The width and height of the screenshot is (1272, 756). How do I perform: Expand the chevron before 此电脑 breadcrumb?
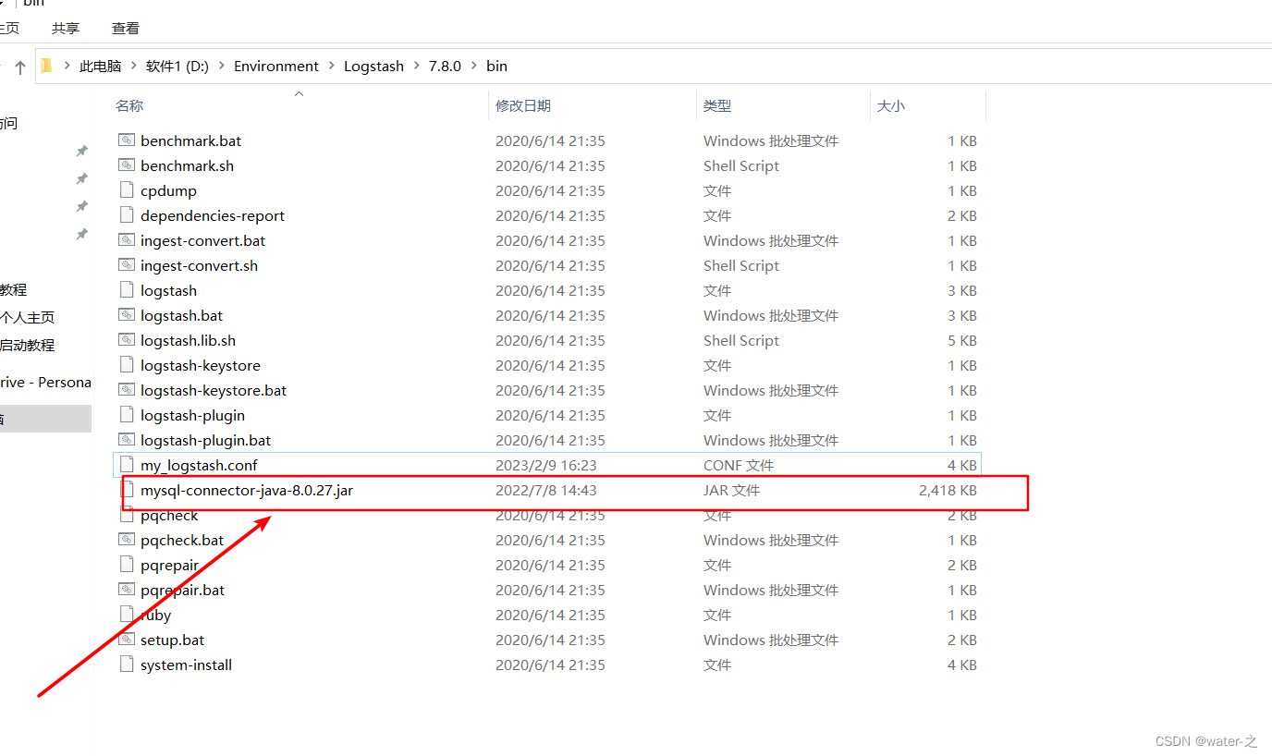(x=67, y=66)
